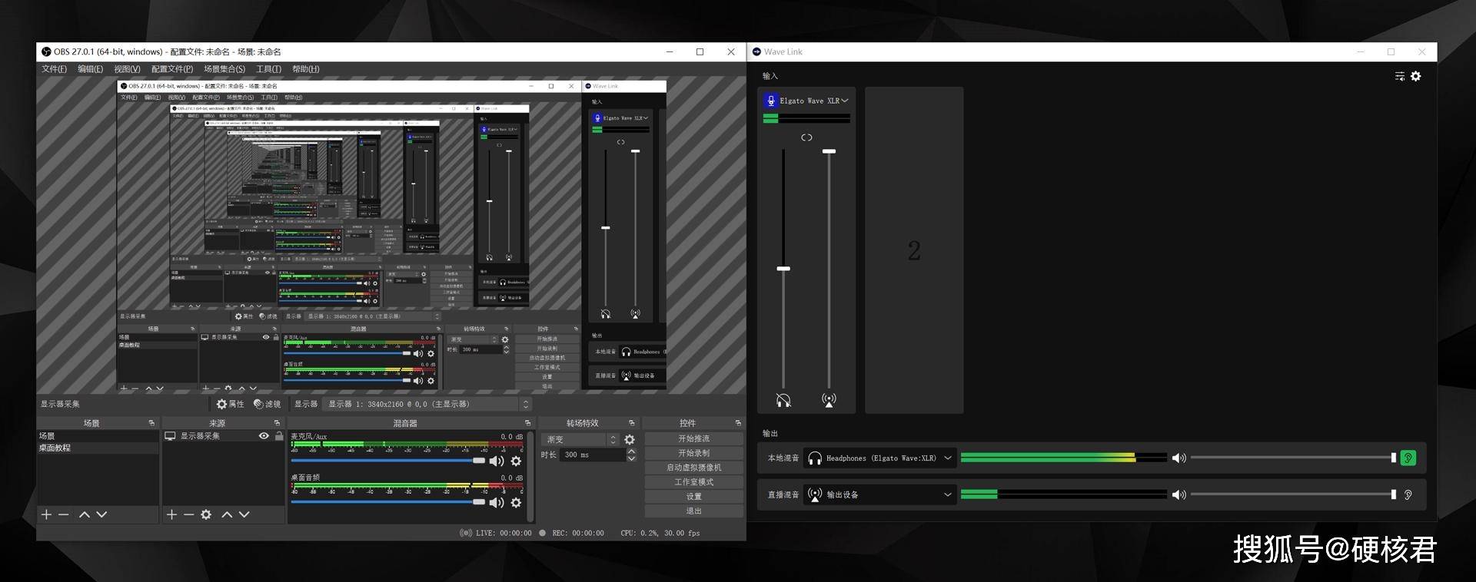Click 开始推流 to start streaming
Viewport: 1476px width, 582px height.
click(693, 438)
